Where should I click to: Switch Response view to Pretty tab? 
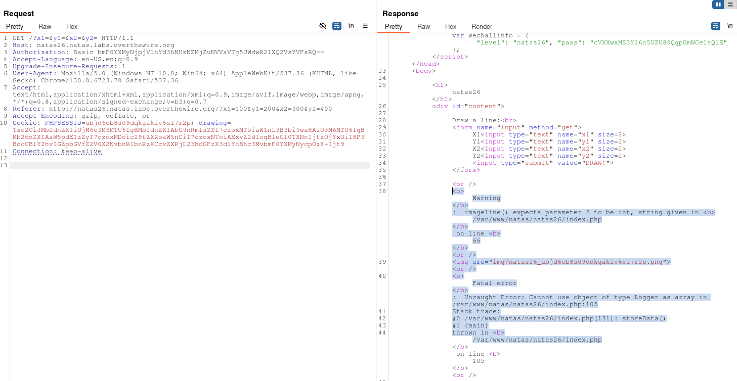click(394, 26)
